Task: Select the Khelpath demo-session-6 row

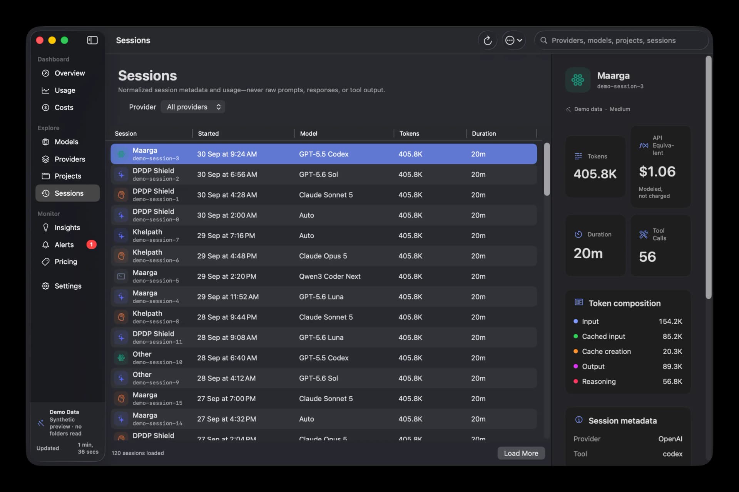Action: click(x=324, y=256)
